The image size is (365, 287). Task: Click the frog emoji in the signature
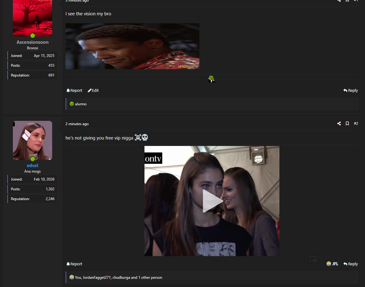pos(212,79)
